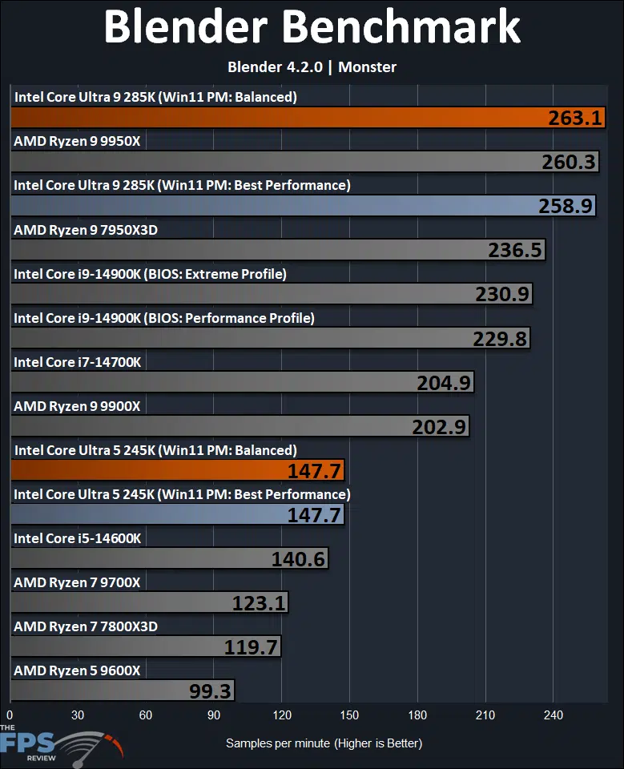624x769 pixels.
Task: Click the bar value 119.7
Action: [252, 647]
